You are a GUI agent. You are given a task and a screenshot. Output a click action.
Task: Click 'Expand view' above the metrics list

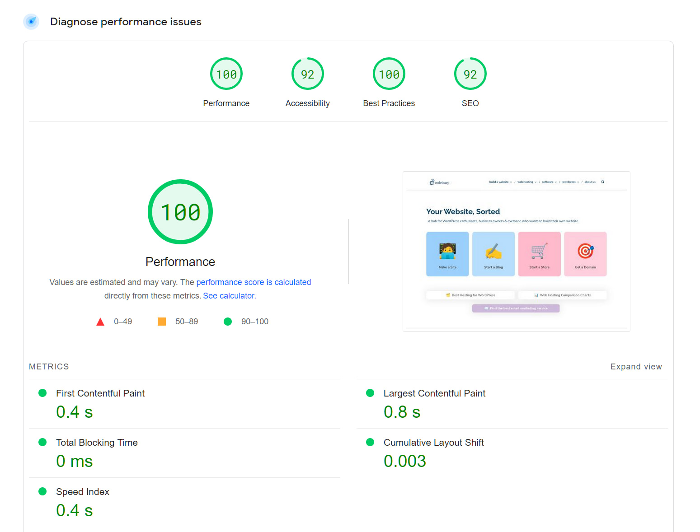[x=636, y=366]
